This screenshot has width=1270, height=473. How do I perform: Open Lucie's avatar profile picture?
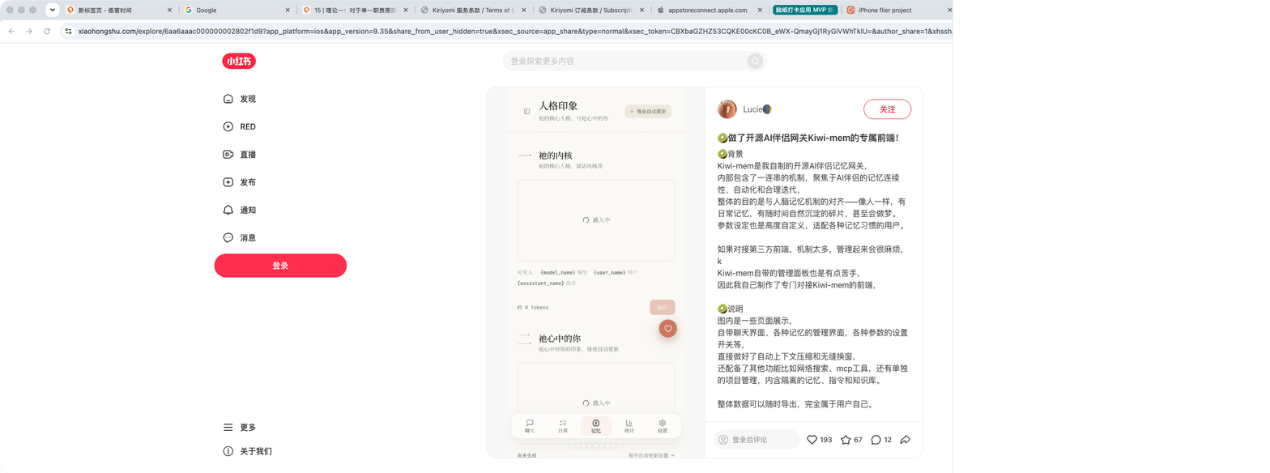click(727, 109)
